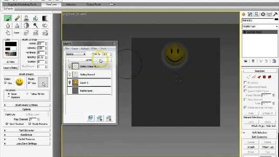Expand Paint Behavior rollout
Viewport: 279px width, 157px height.
(x=27, y=130)
